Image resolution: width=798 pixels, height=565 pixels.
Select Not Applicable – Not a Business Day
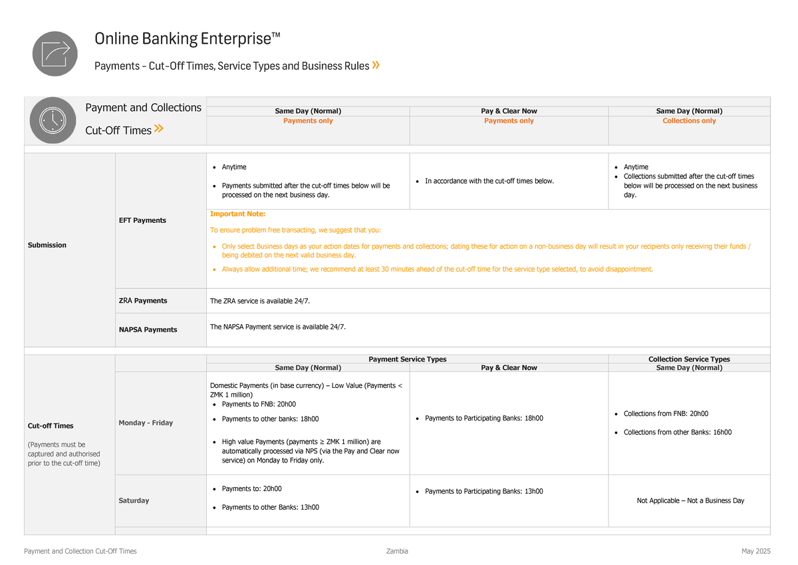pyautogui.click(x=690, y=501)
